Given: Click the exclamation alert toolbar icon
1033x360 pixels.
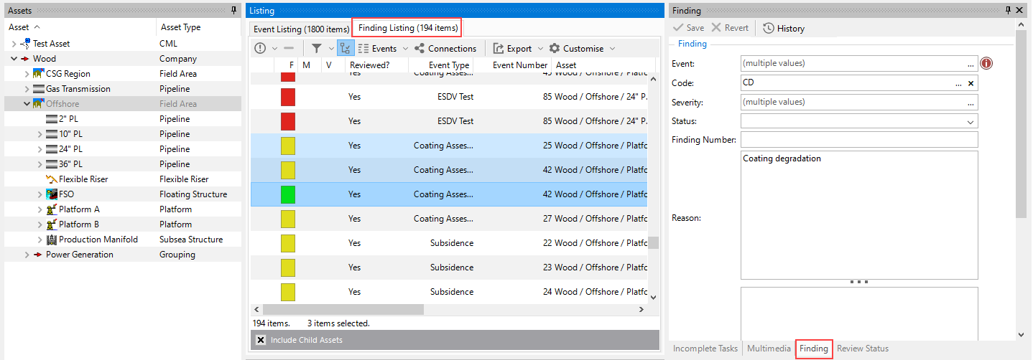Looking at the screenshot, I should pyautogui.click(x=260, y=48).
